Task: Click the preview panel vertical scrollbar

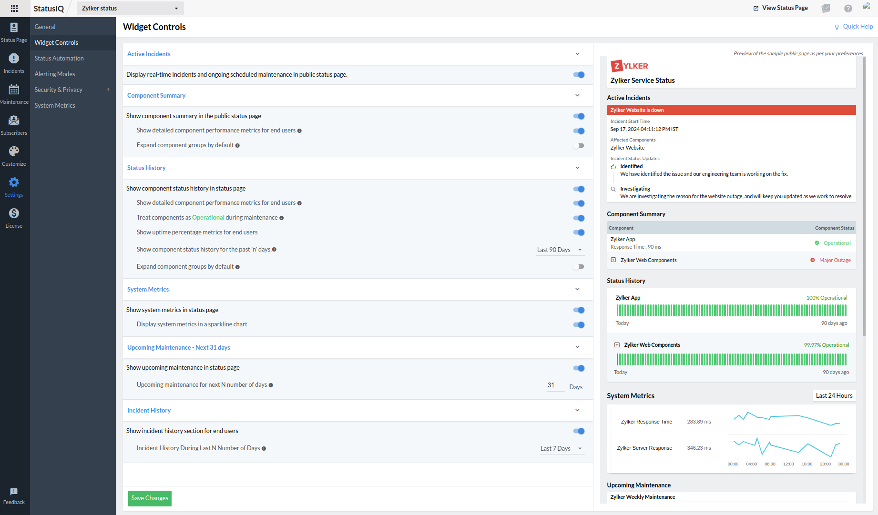Action: pyautogui.click(x=865, y=191)
